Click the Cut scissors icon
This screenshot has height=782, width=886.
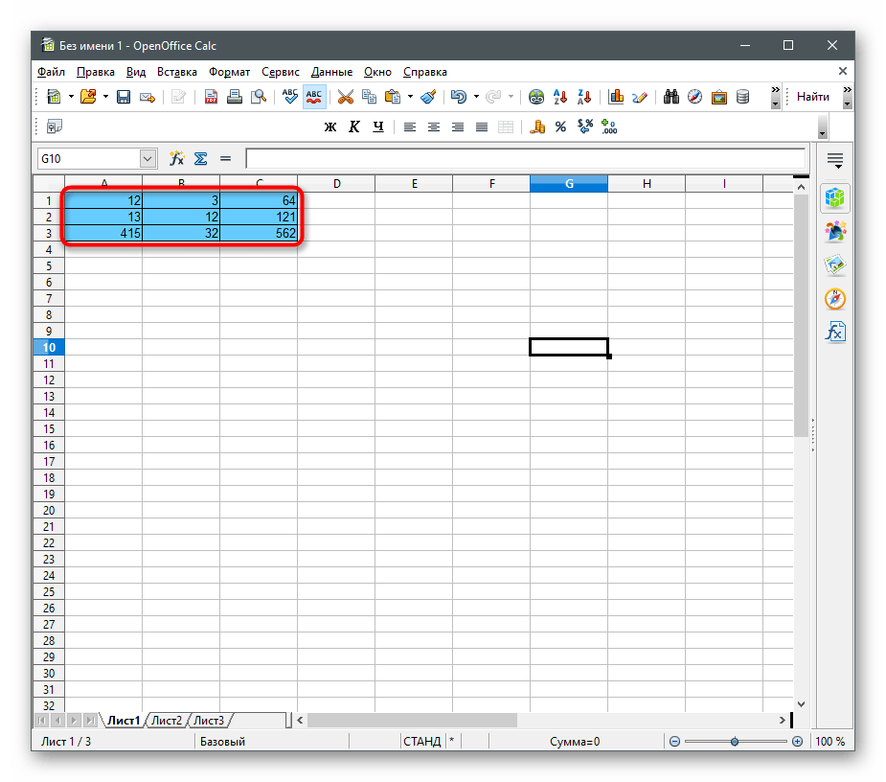coord(346,97)
